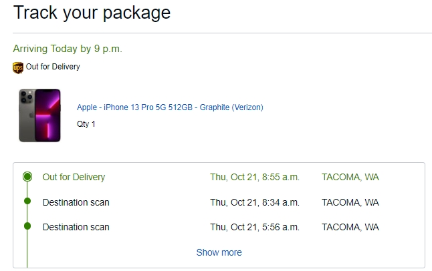Select the 5:56 a.m. Destination scan dot
432x271 pixels.
tap(27, 226)
